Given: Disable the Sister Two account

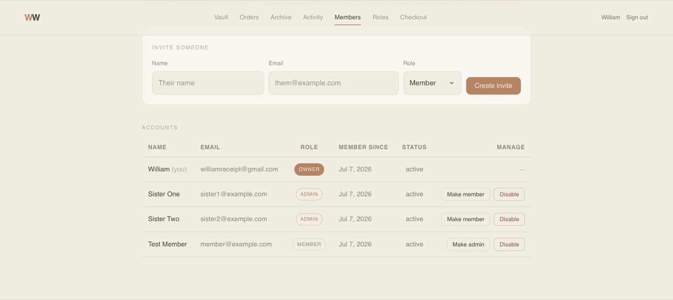Looking at the screenshot, I should click(x=509, y=219).
